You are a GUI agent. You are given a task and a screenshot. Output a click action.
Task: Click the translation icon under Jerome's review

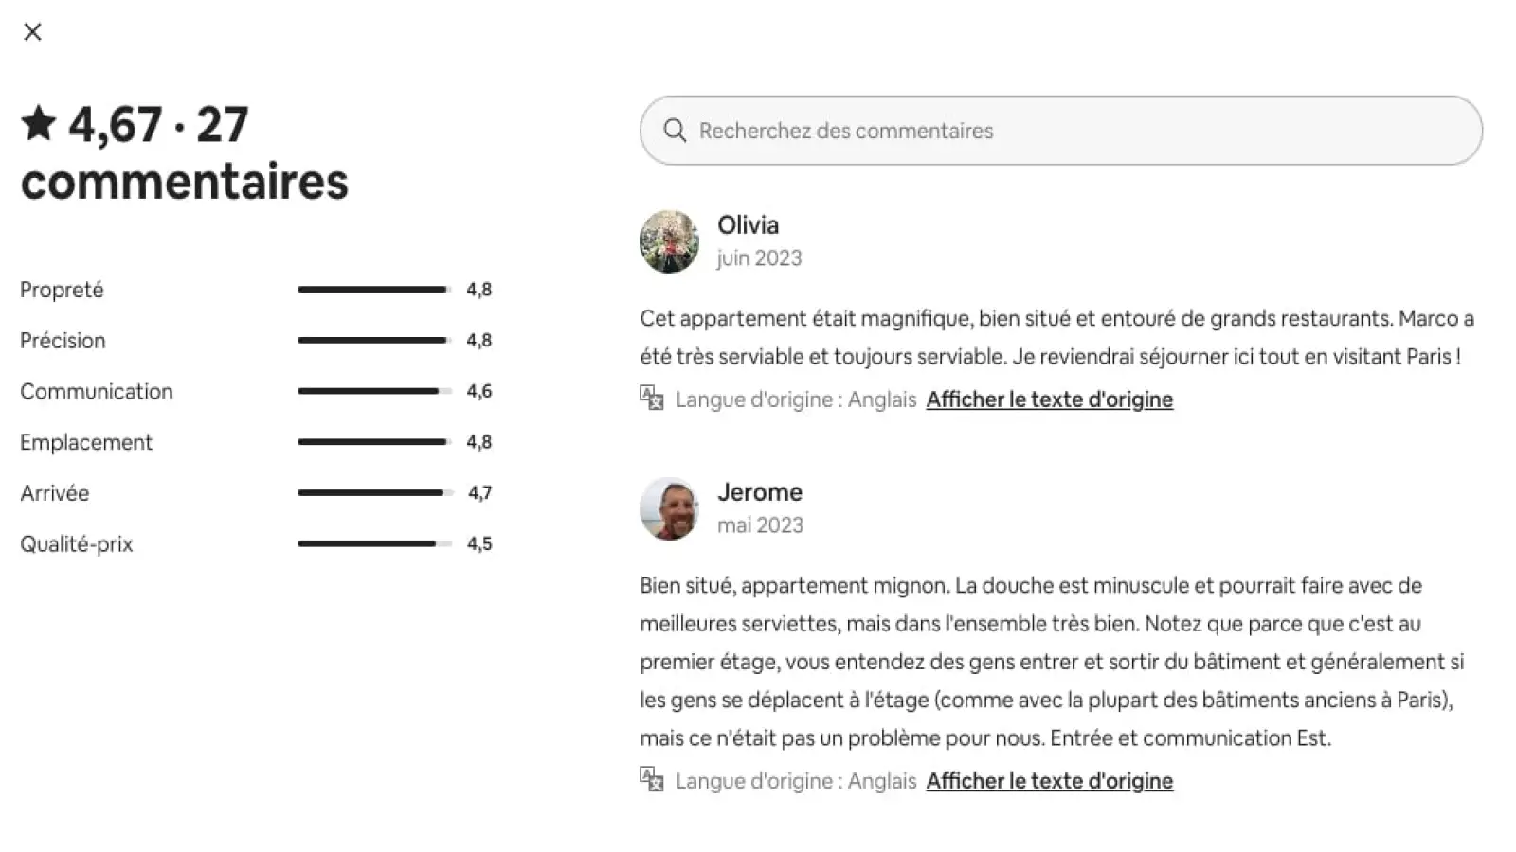[651, 779]
